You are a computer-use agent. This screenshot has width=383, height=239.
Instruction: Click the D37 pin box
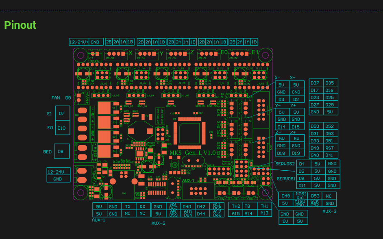point(315,83)
